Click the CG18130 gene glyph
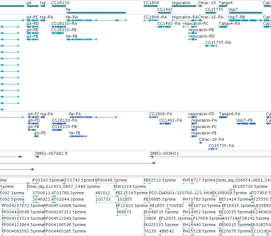Viewport: 271px width, 236px height. pos(59,6)
